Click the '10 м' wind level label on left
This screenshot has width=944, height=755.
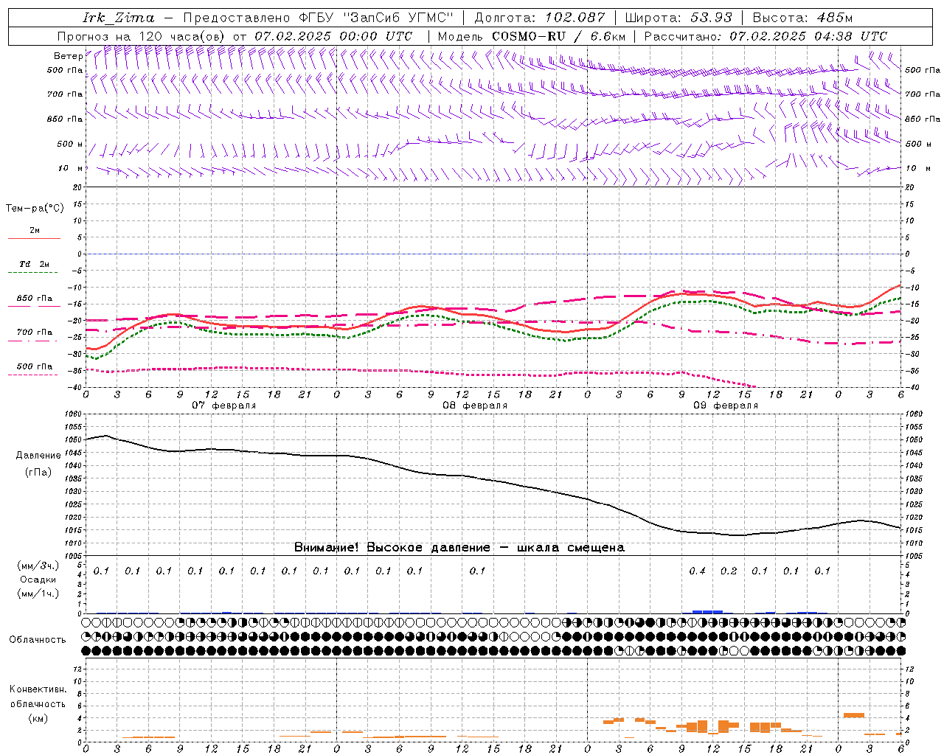[x=71, y=169]
